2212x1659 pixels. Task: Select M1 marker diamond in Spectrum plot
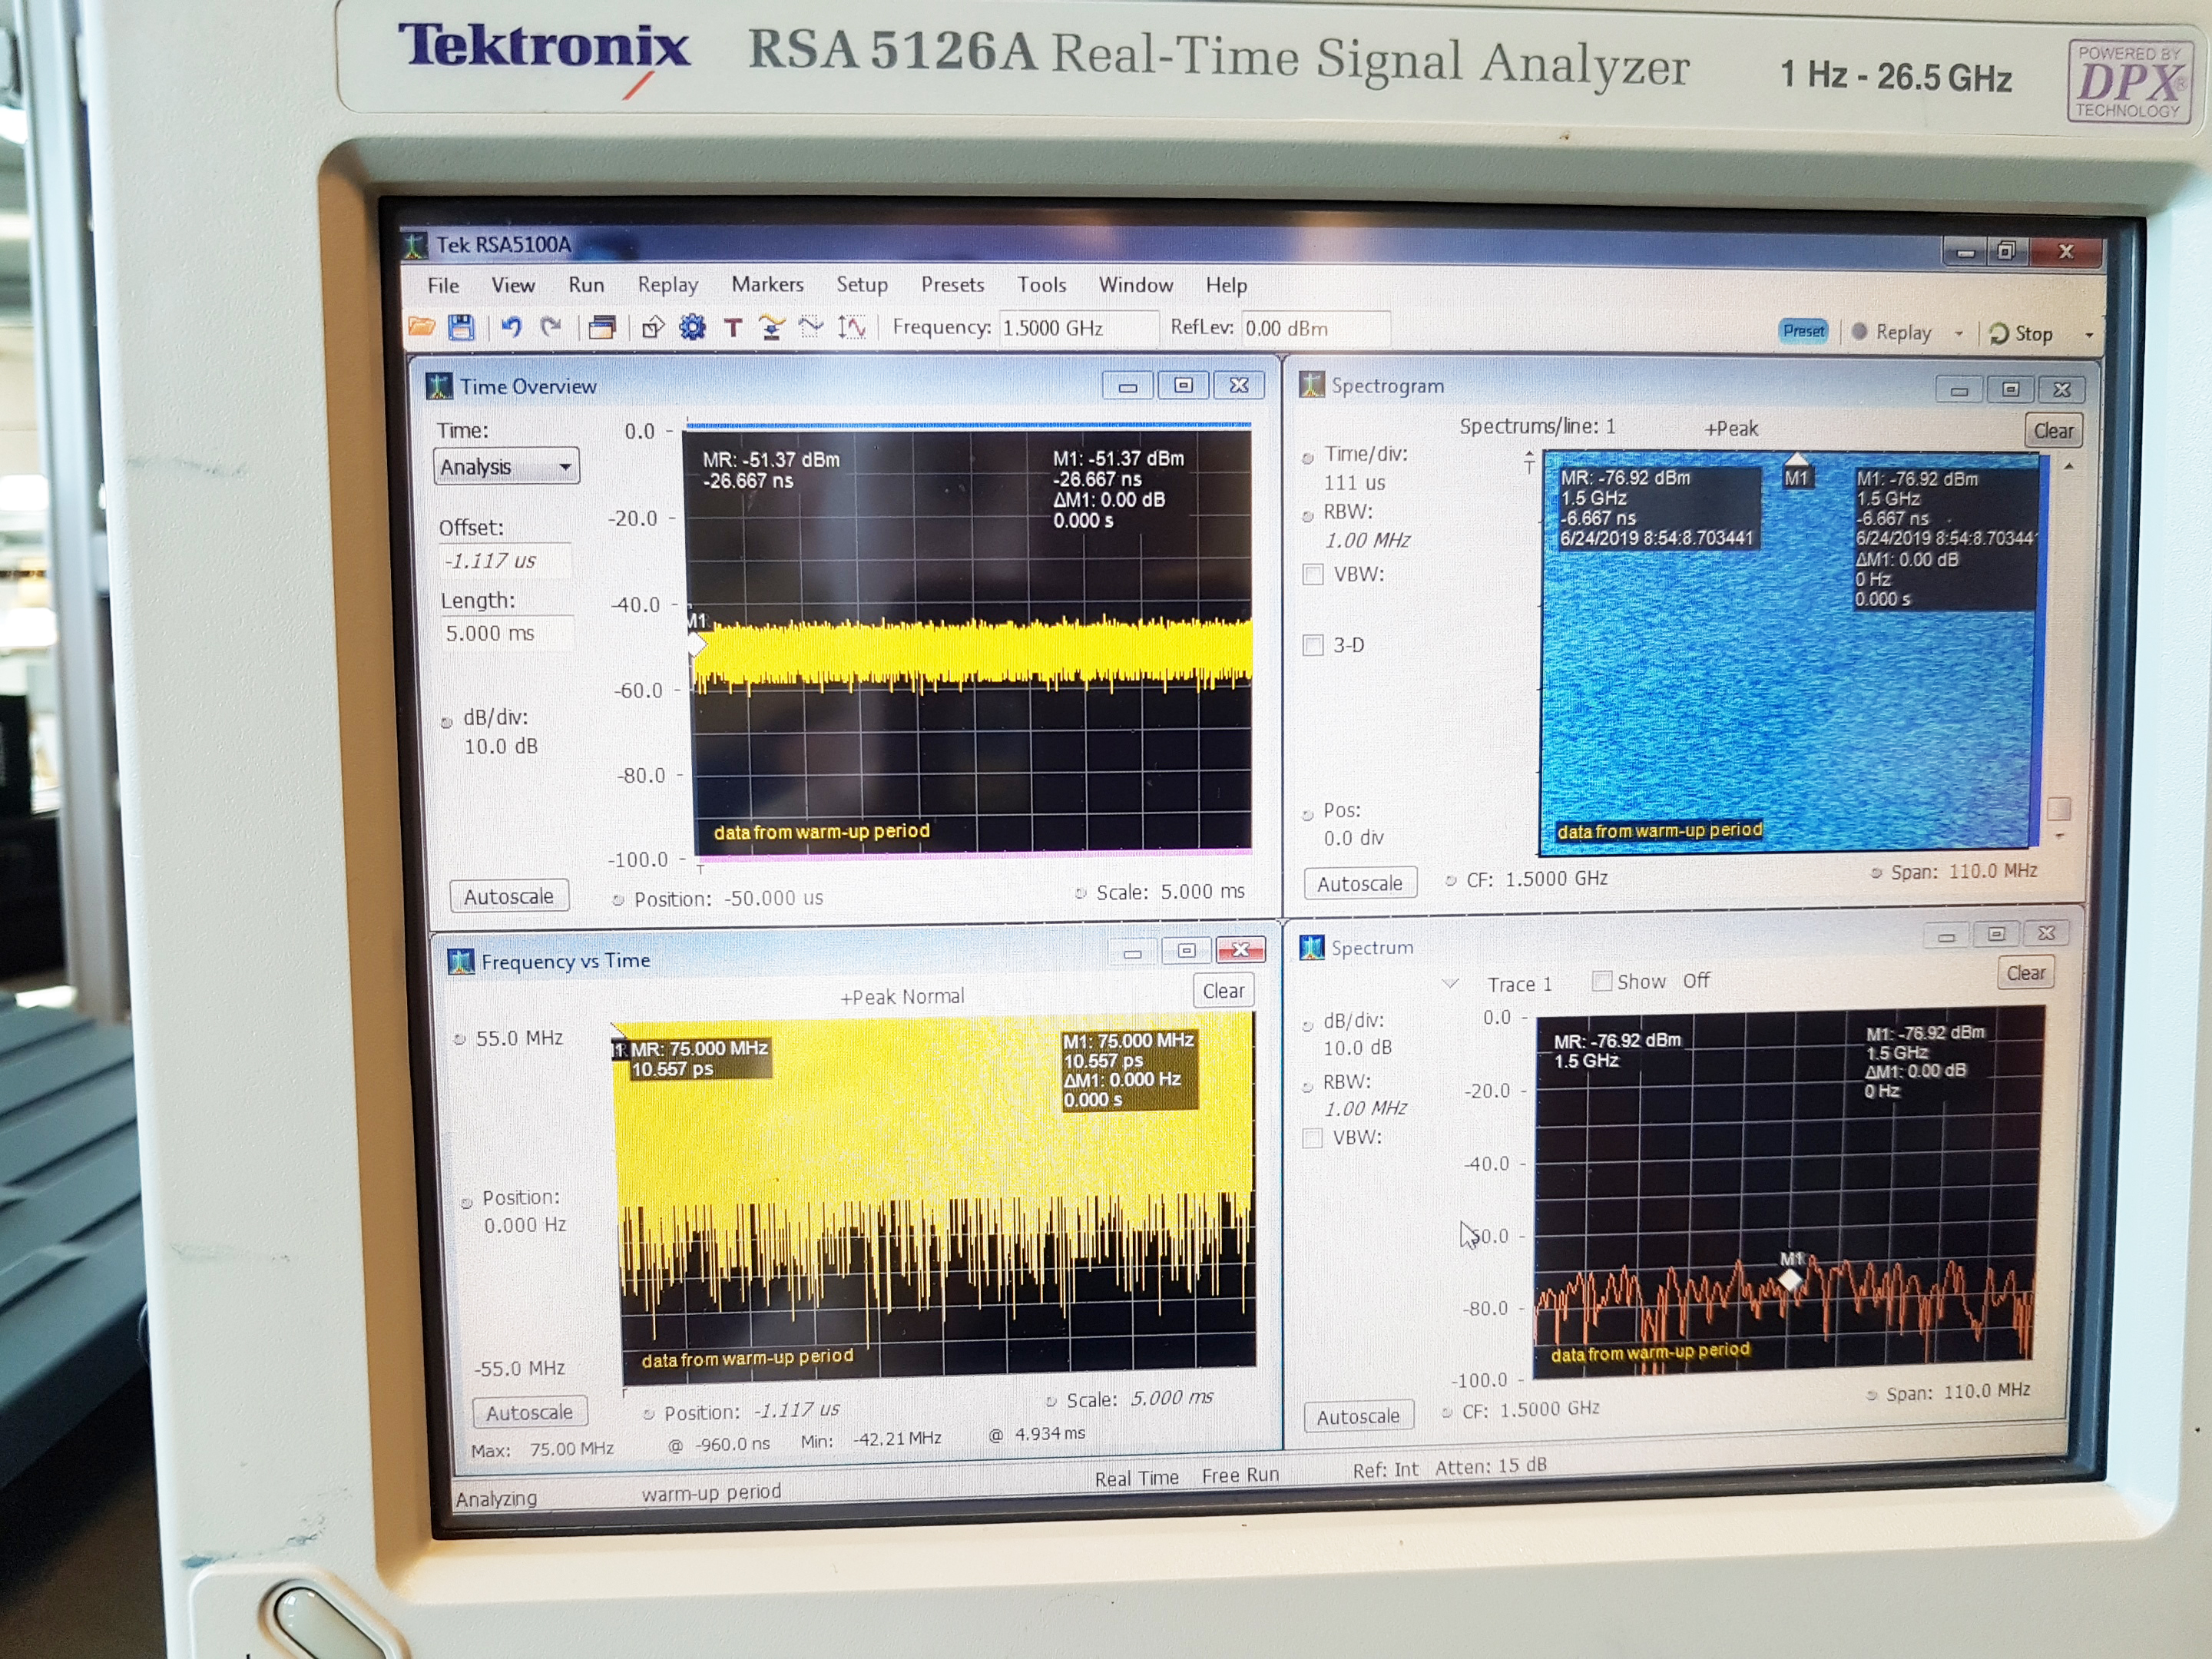pyautogui.click(x=1790, y=1279)
